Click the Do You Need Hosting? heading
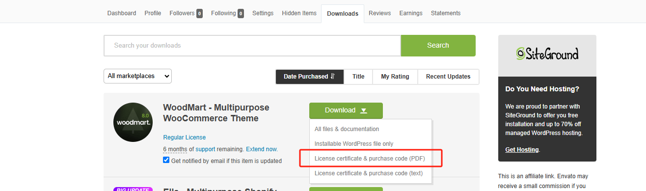Screen dimensions: 646x191 tap(542, 89)
